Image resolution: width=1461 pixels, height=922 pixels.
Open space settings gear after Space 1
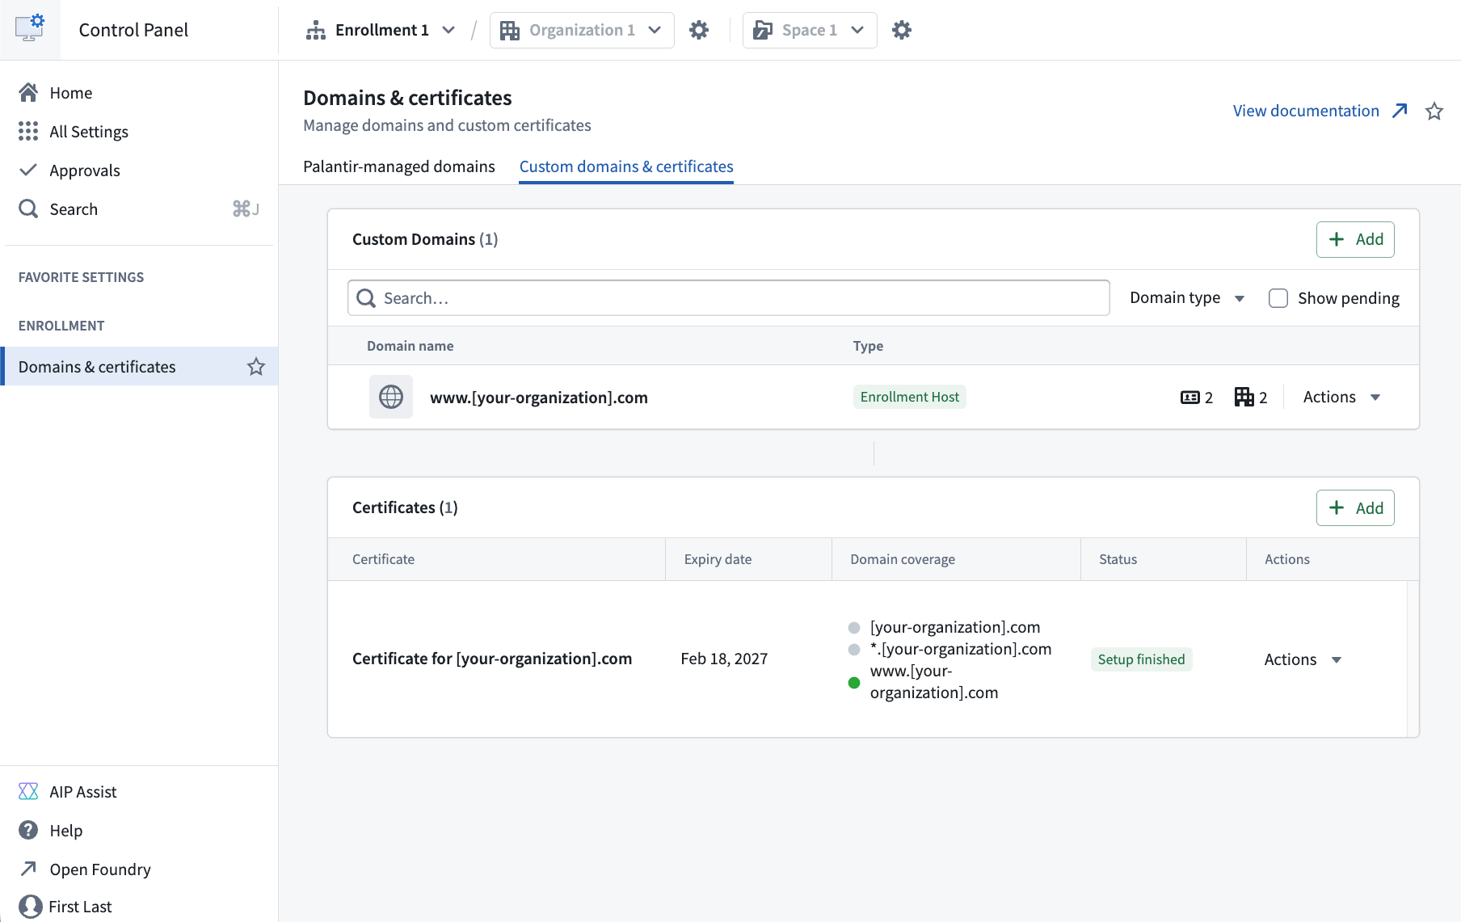[x=902, y=30]
